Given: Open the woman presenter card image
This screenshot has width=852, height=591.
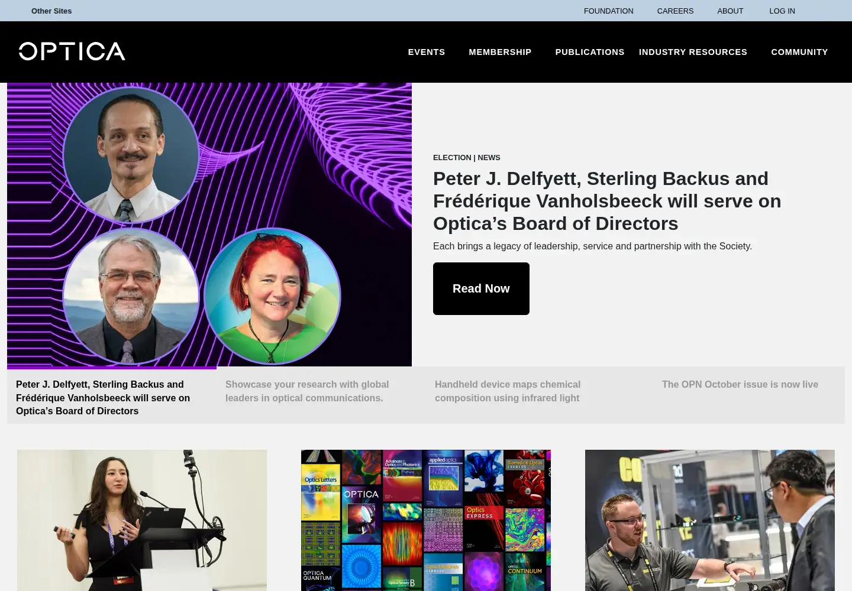Looking at the screenshot, I should pos(142,520).
